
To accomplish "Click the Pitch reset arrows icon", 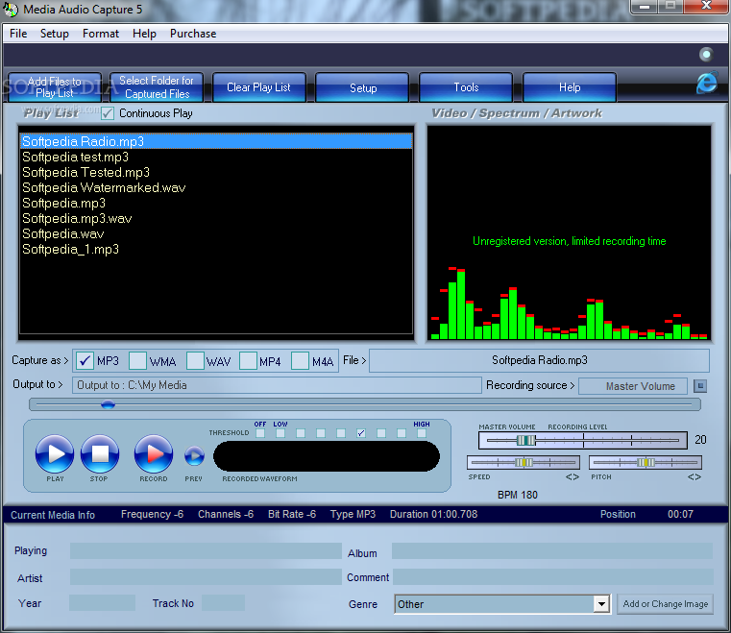I will pyautogui.click(x=694, y=476).
